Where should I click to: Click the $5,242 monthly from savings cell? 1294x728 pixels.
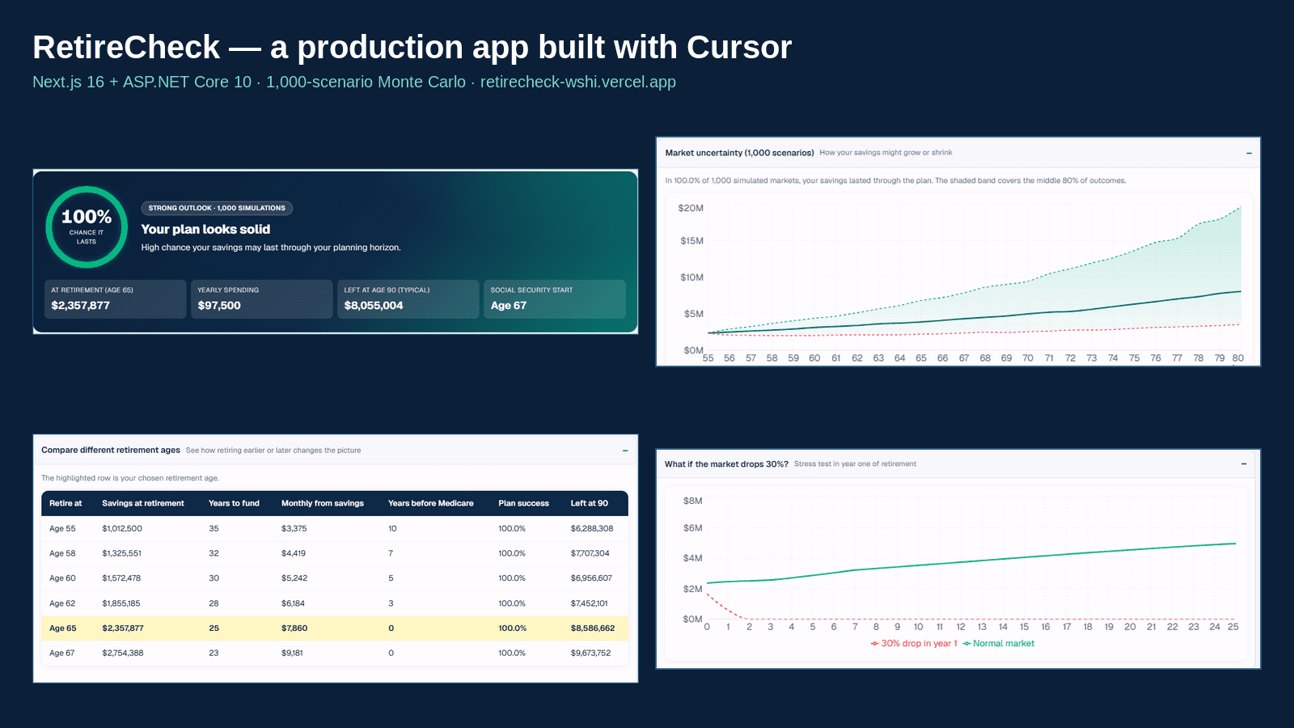click(294, 578)
